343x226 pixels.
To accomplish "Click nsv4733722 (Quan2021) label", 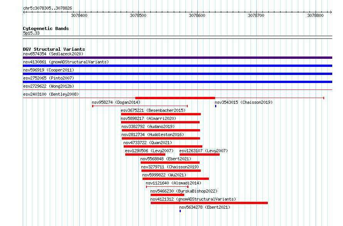I will [x=148, y=143].
